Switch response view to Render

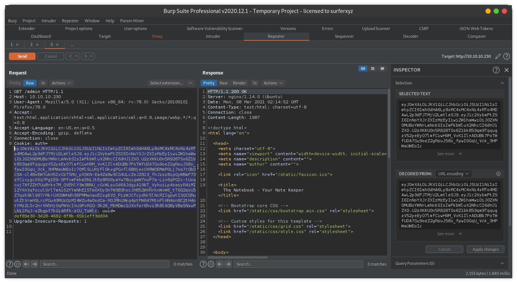(239, 83)
